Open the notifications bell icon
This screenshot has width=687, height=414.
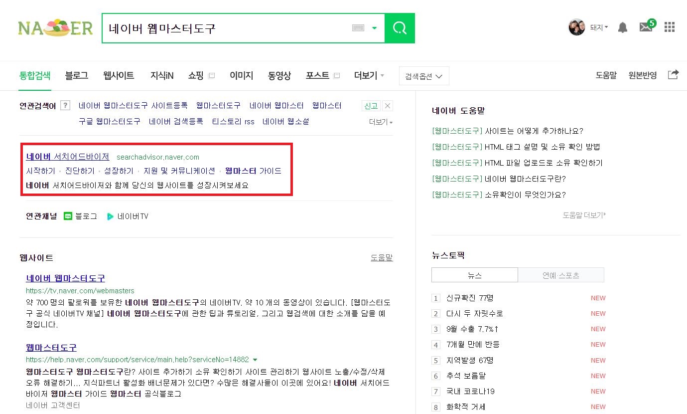pyautogui.click(x=623, y=27)
